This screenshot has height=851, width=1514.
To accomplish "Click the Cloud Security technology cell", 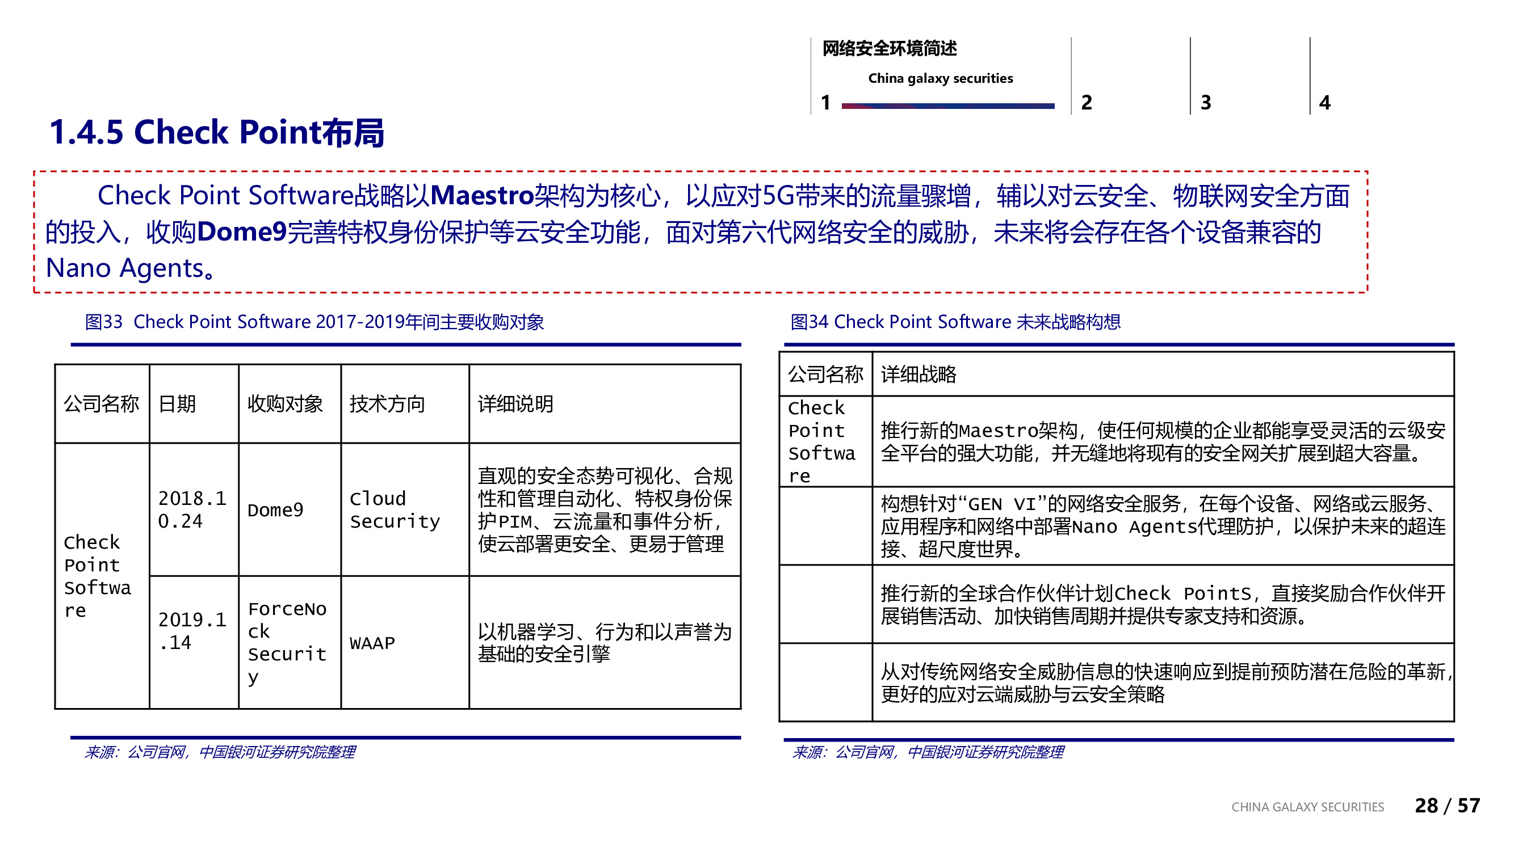I will pyautogui.click(x=395, y=509).
